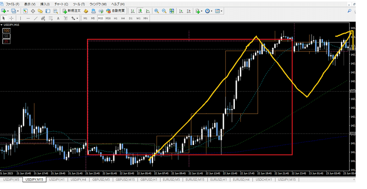Click the blue cloud icon beside MetaEditor
Screen dimensions: 367x189
(94, 11)
